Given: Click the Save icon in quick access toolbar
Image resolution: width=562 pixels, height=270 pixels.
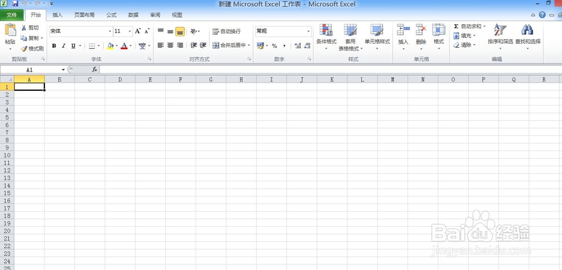Looking at the screenshot, I should (x=15, y=4).
